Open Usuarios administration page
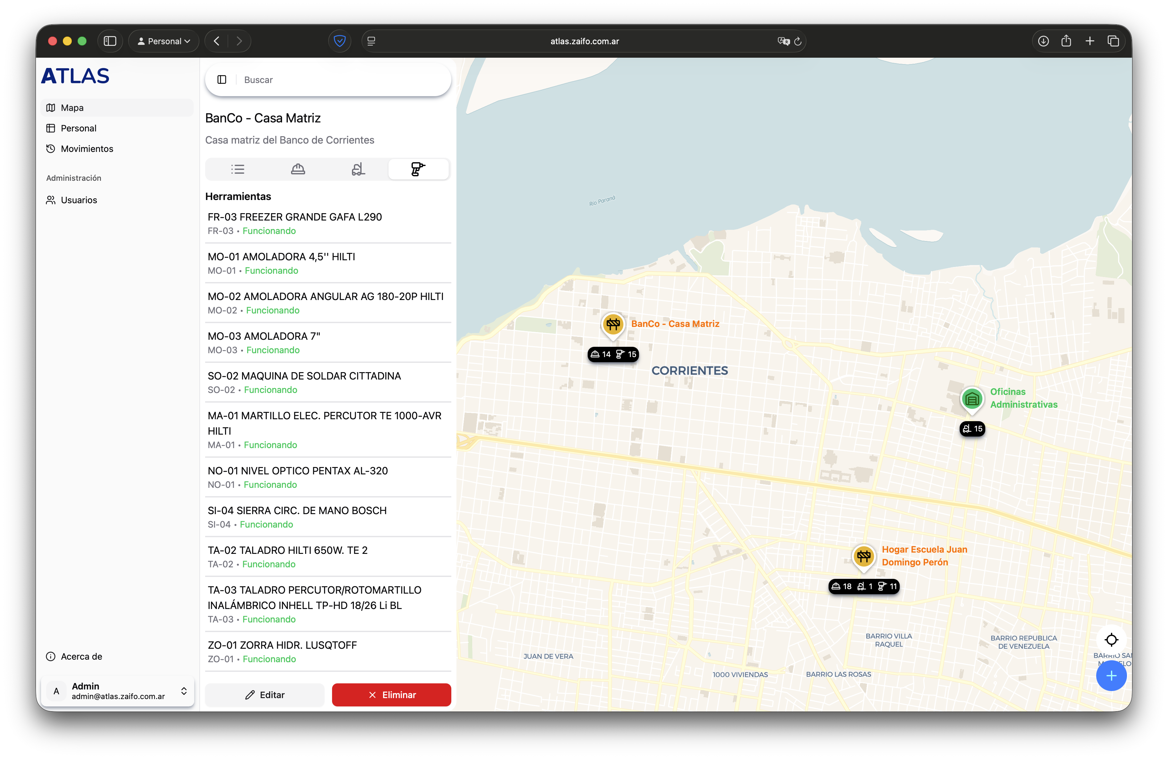The image size is (1168, 759). tap(79, 200)
